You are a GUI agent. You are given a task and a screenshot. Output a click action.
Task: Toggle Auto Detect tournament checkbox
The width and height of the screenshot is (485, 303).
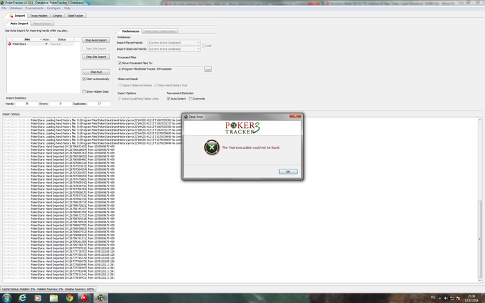168,99
